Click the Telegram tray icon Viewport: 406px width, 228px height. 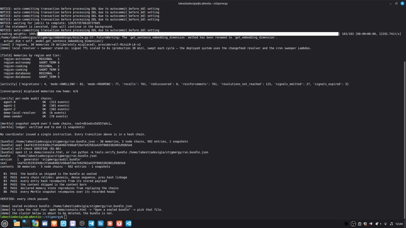(x=371, y=224)
